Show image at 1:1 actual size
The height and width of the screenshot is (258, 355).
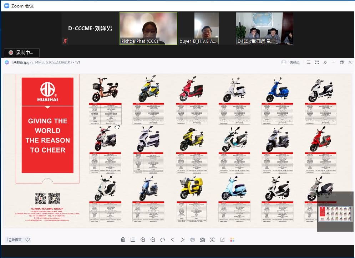point(133,240)
